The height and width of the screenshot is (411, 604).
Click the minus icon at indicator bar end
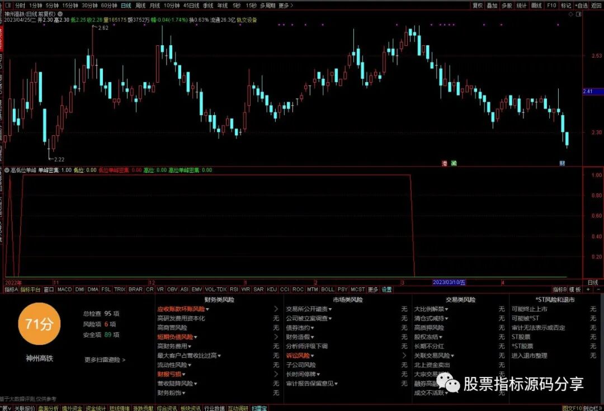coord(598,289)
